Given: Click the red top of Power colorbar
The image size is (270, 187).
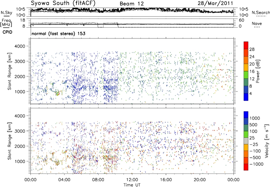Looking at the screenshot, I should tap(246, 45).
